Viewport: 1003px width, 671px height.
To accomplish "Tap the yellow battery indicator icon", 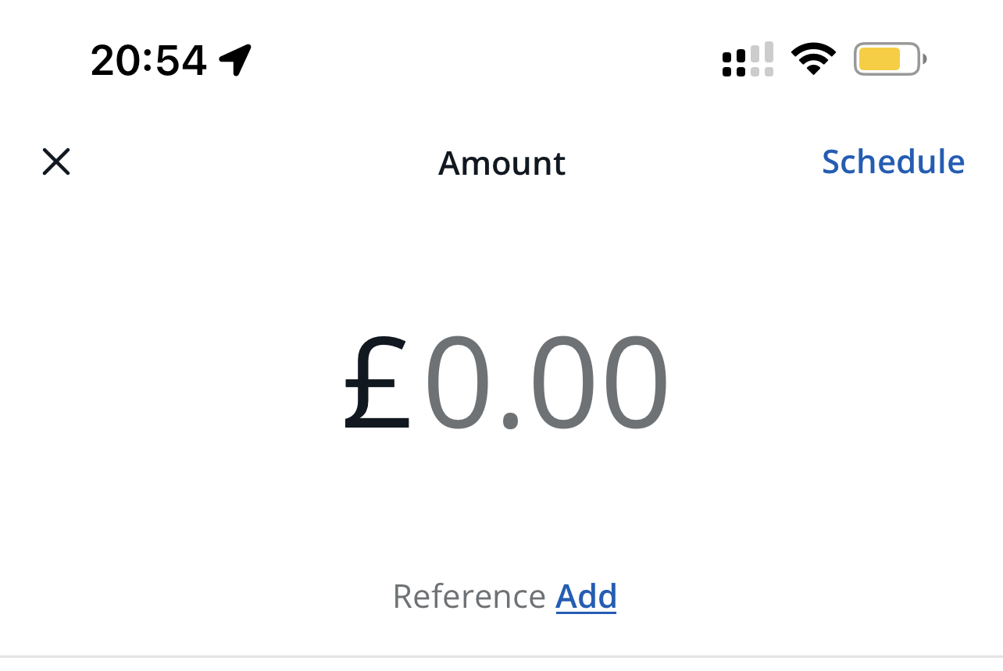I will tap(890, 59).
